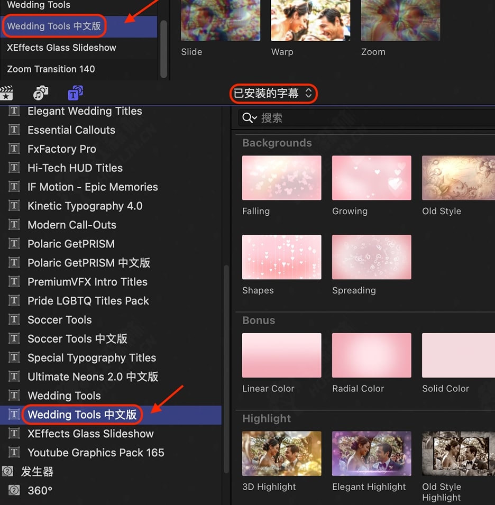Select the Youtube Graphics Pack 165 category
The width and height of the screenshot is (495, 505).
pyautogui.click(x=111, y=453)
